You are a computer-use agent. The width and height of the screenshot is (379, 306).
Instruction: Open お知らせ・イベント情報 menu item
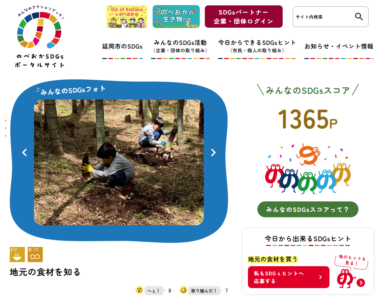[339, 47]
